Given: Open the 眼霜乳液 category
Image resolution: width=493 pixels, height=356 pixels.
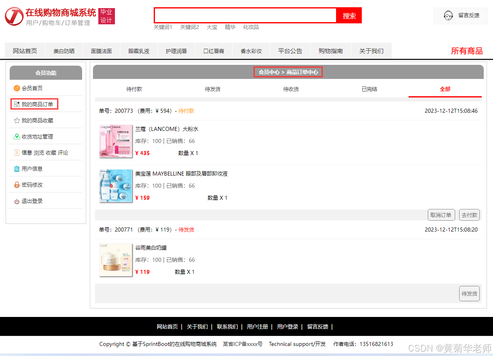Looking at the screenshot, I should click(x=139, y=51).
